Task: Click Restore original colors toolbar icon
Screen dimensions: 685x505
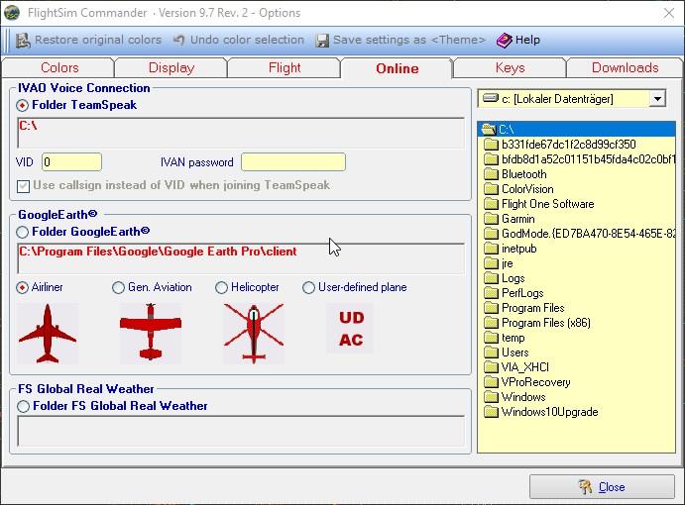Action: tap(23, 40)
